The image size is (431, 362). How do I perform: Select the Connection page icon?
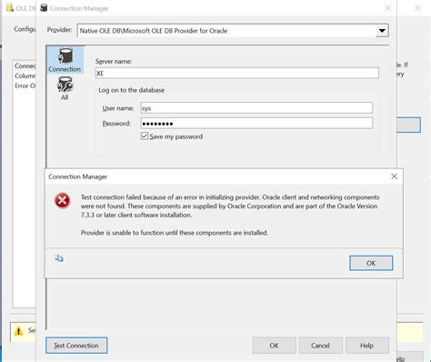[65, 60]
